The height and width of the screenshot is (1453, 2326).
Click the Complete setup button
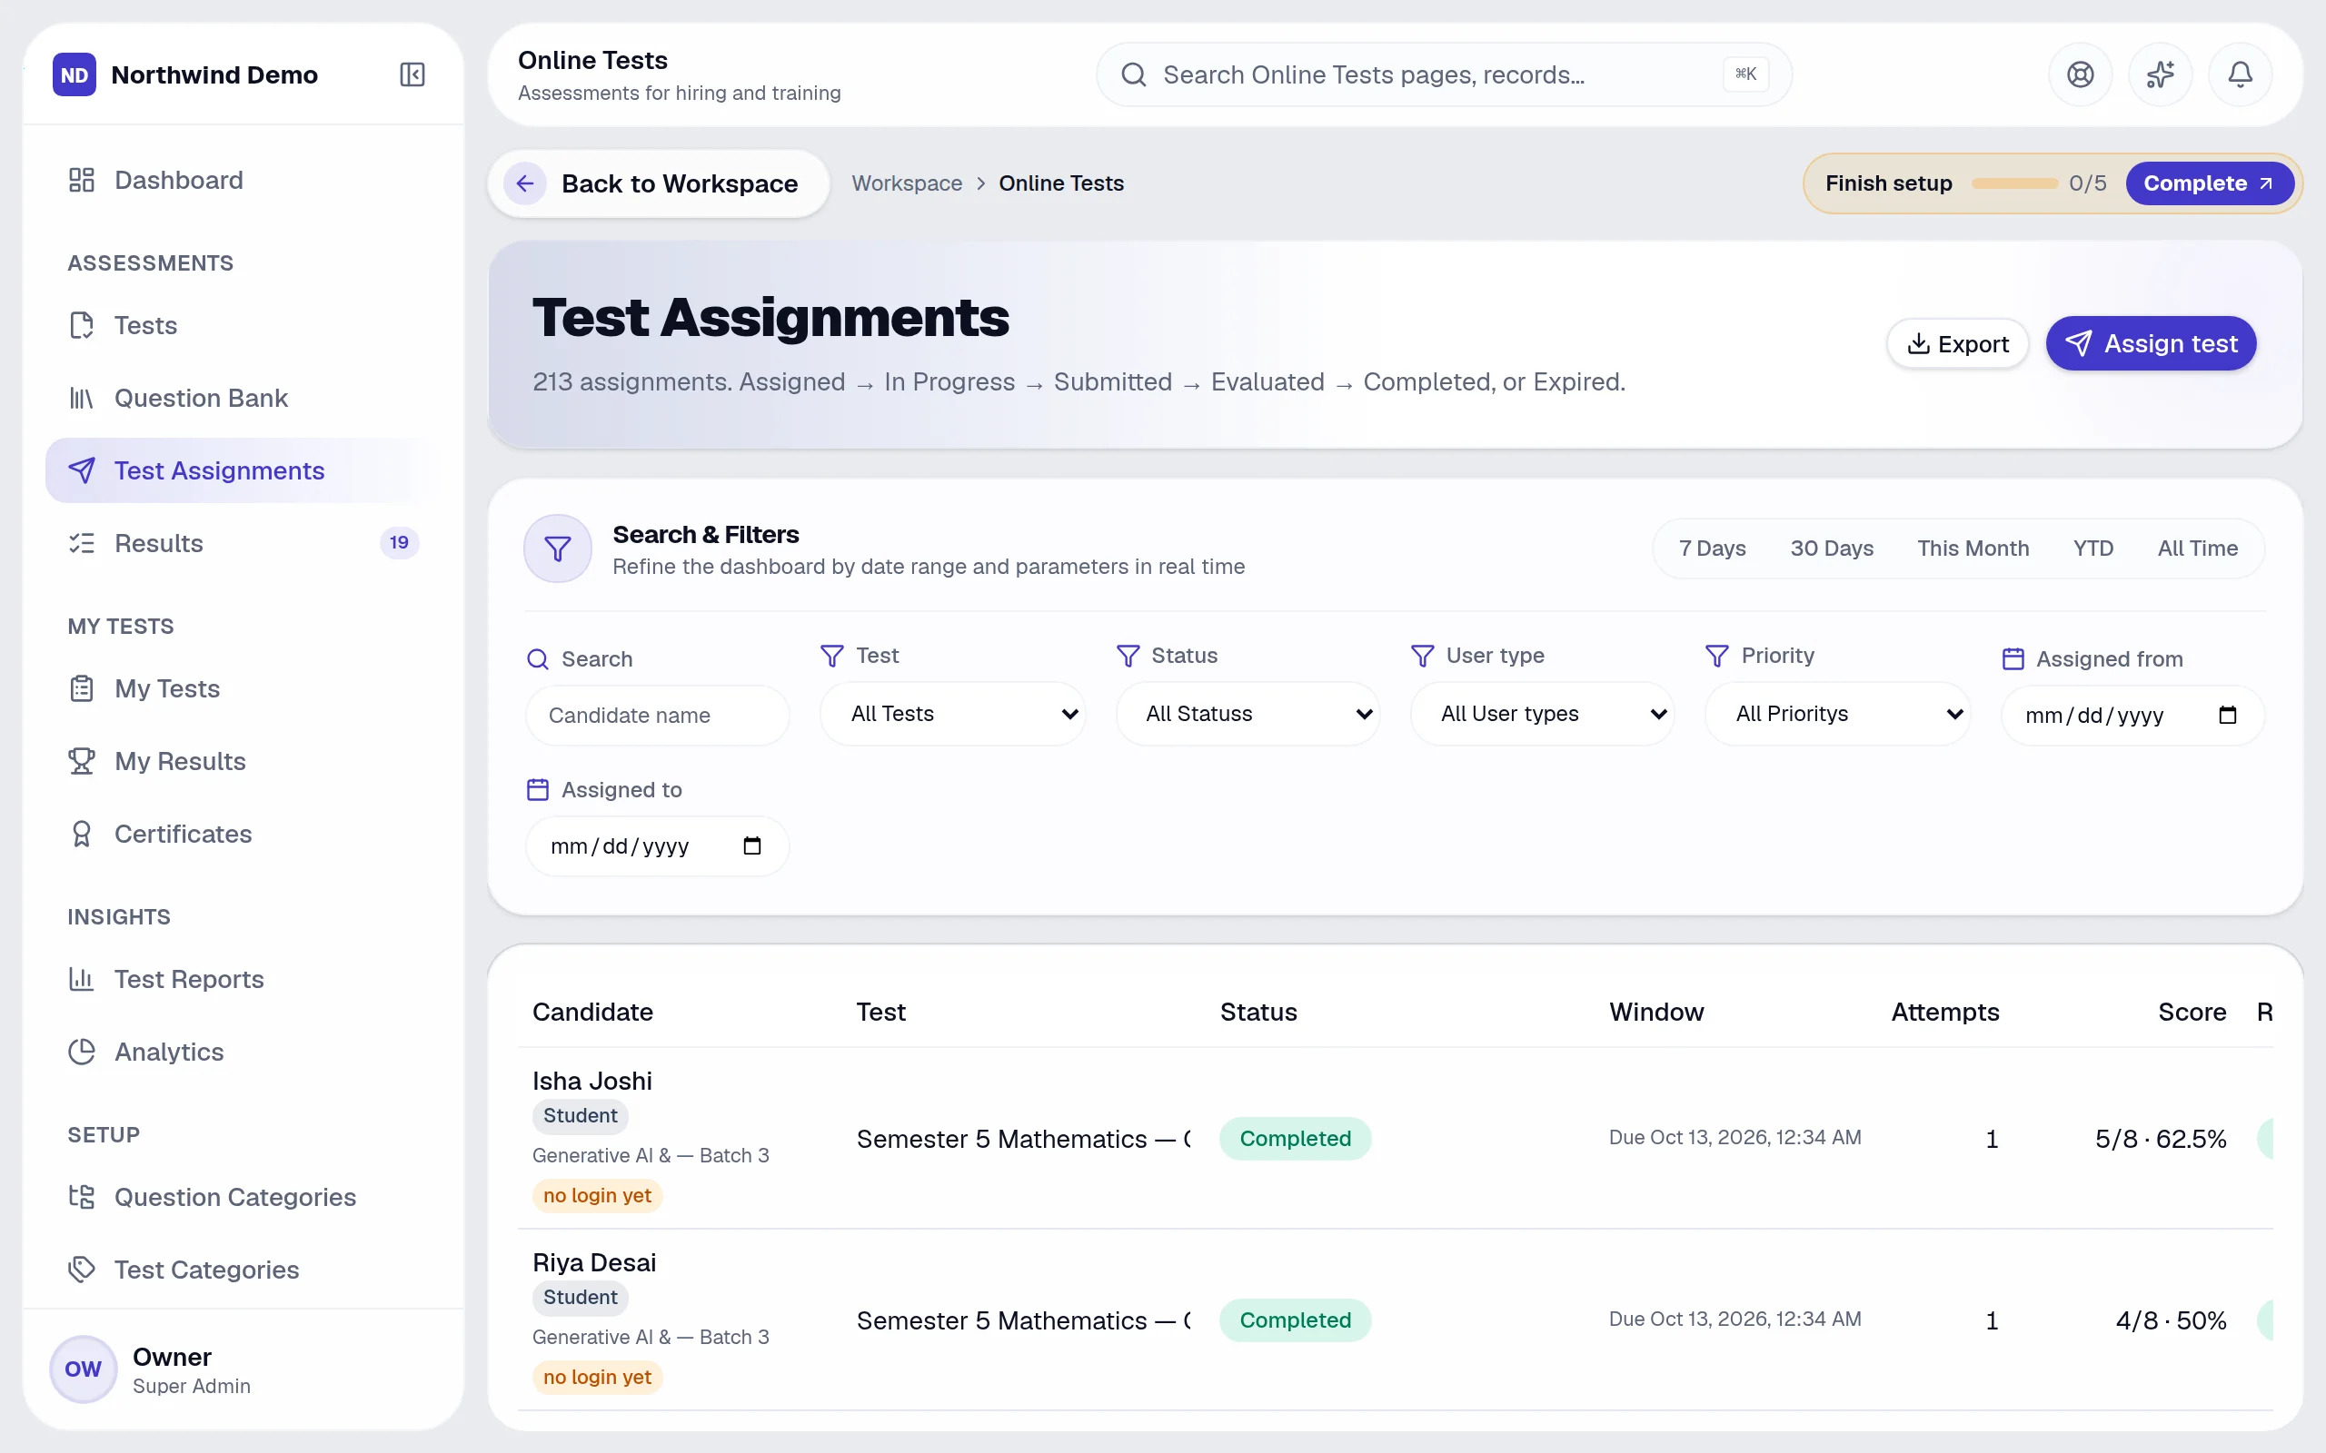2208,183
